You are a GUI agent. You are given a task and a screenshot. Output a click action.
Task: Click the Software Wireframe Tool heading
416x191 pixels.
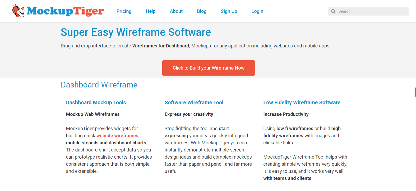tap(194, 102)
